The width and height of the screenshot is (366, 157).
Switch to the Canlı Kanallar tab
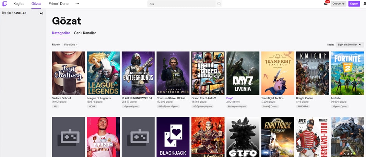tap(85, 33)
